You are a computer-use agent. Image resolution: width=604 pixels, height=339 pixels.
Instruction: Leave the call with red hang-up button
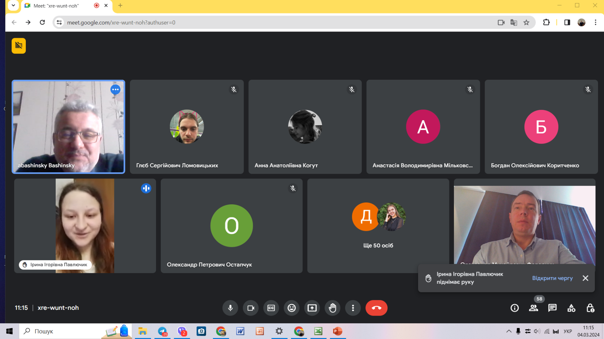376,308
